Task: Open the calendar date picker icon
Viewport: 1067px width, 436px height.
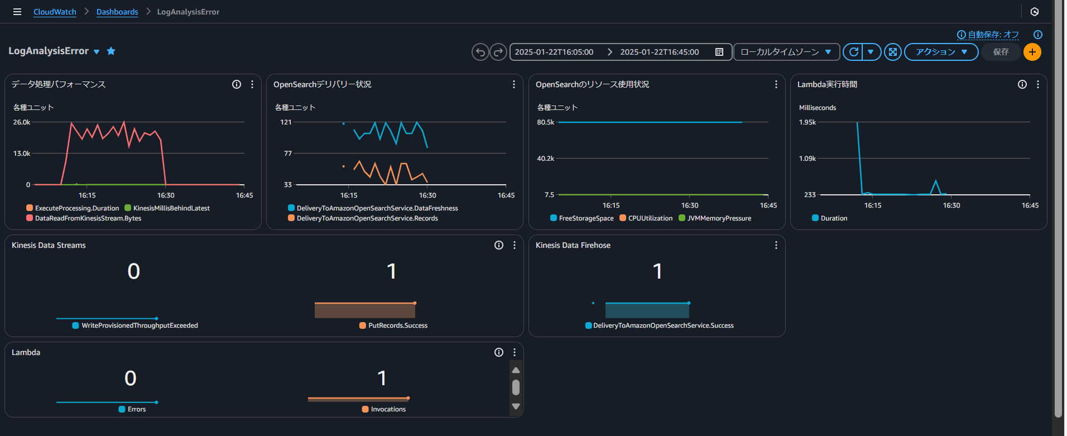Action: pos(719,52)
